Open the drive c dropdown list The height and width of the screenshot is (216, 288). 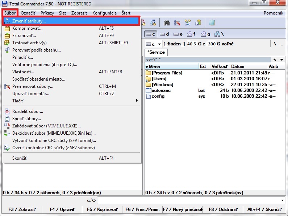(159, 44)
